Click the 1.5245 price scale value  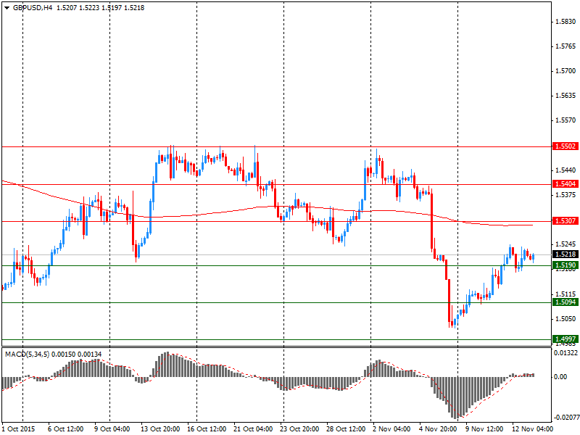(565, 244)
